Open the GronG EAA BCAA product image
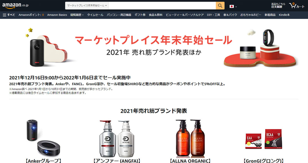Viewport: 308px width, 163px height. click(264, 139)
